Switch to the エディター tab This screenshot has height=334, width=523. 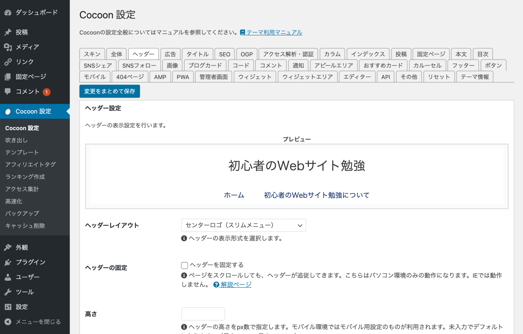(357, 77)
